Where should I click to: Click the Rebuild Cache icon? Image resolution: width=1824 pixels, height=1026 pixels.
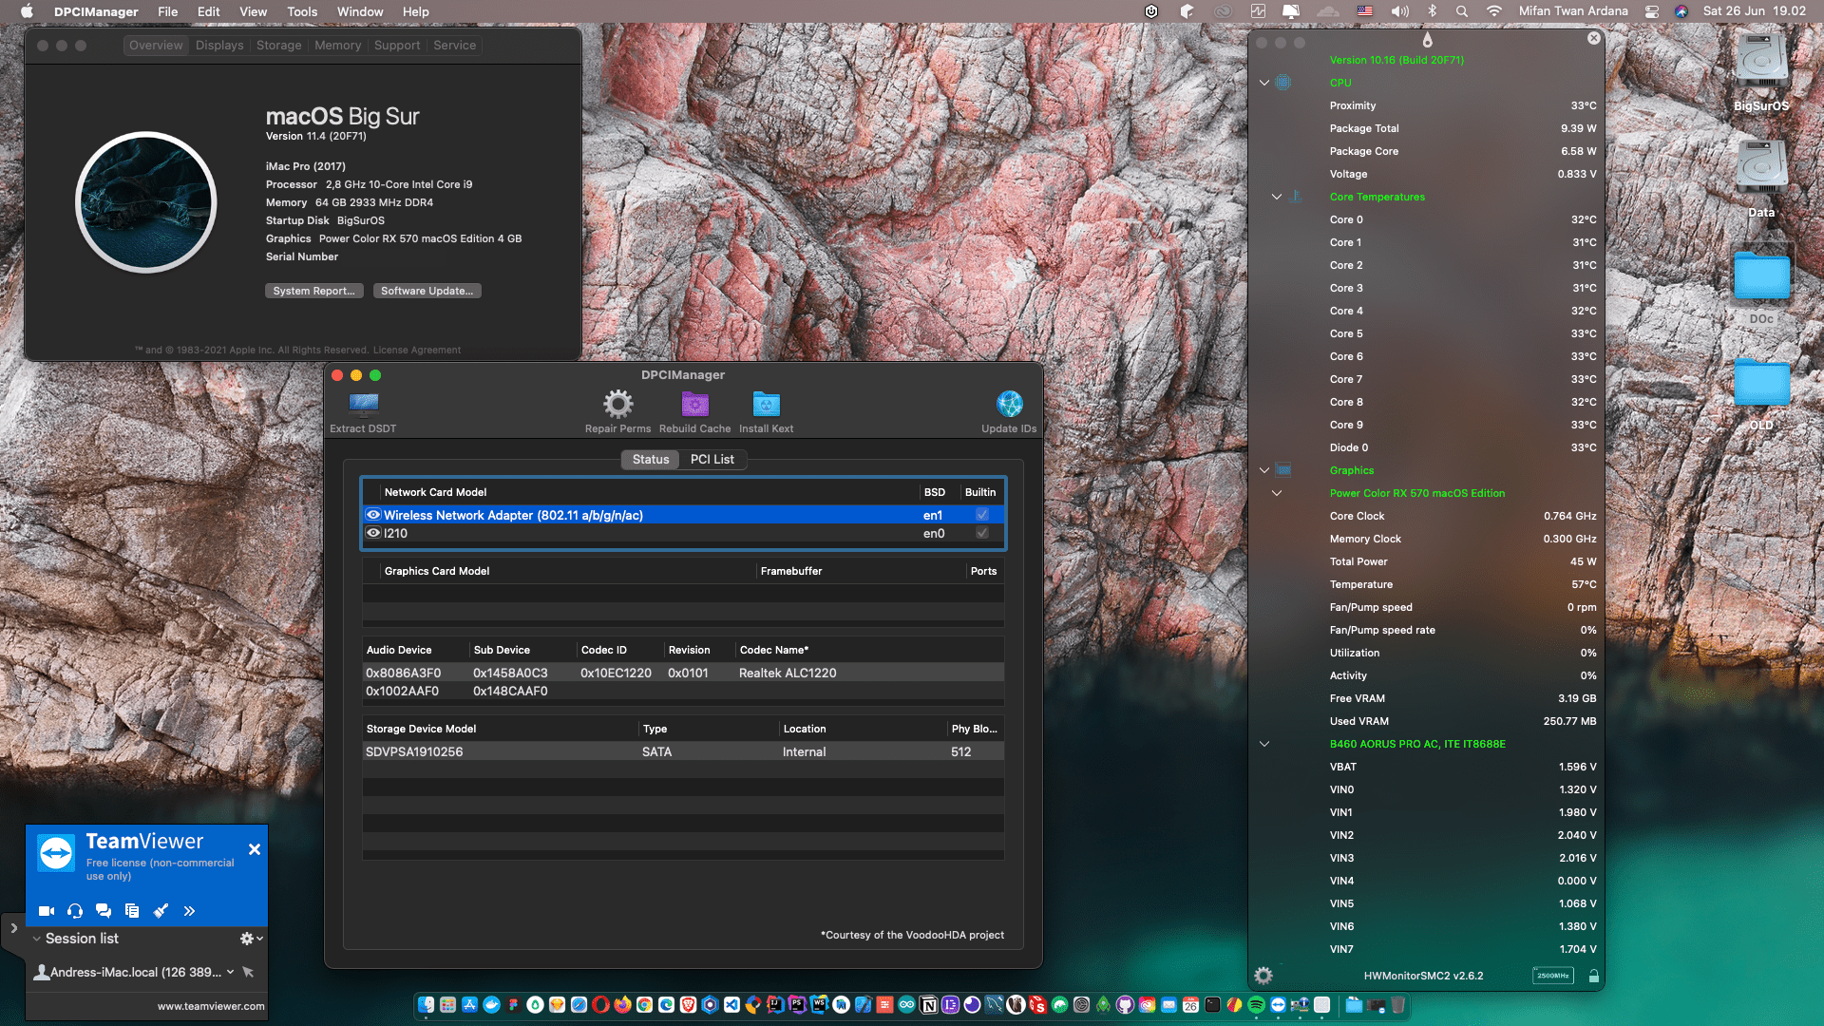tap(695, 404)
